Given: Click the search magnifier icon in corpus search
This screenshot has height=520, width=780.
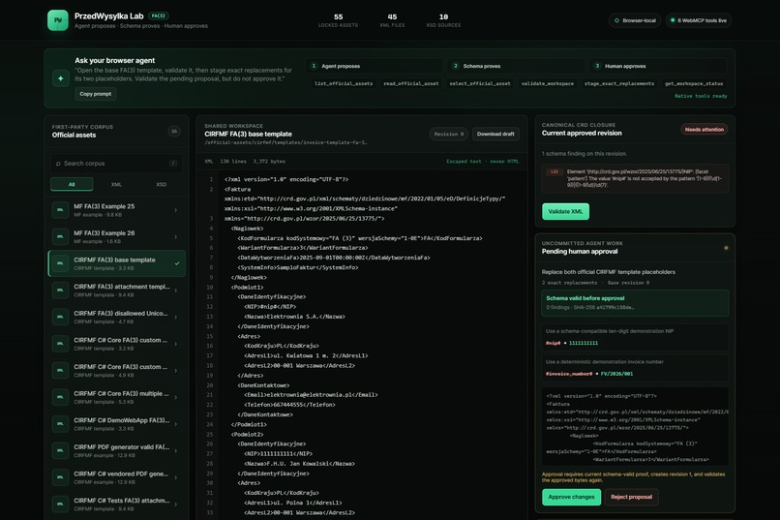Looking at the screenshot, I should pos(58,164).
